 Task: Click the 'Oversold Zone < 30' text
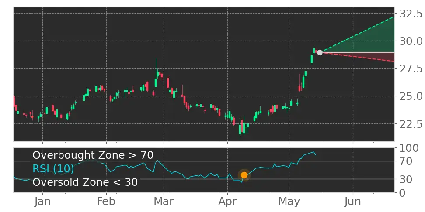85,182
